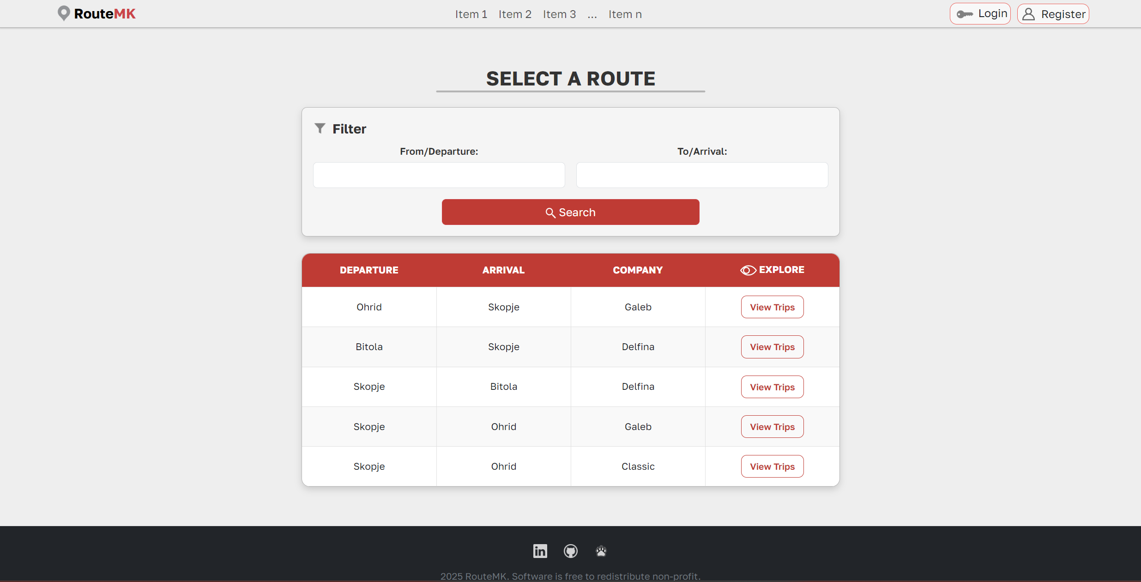1141x582 pixels.
Task: Open the LinkedIn footer icon
Action: [540, 551]
